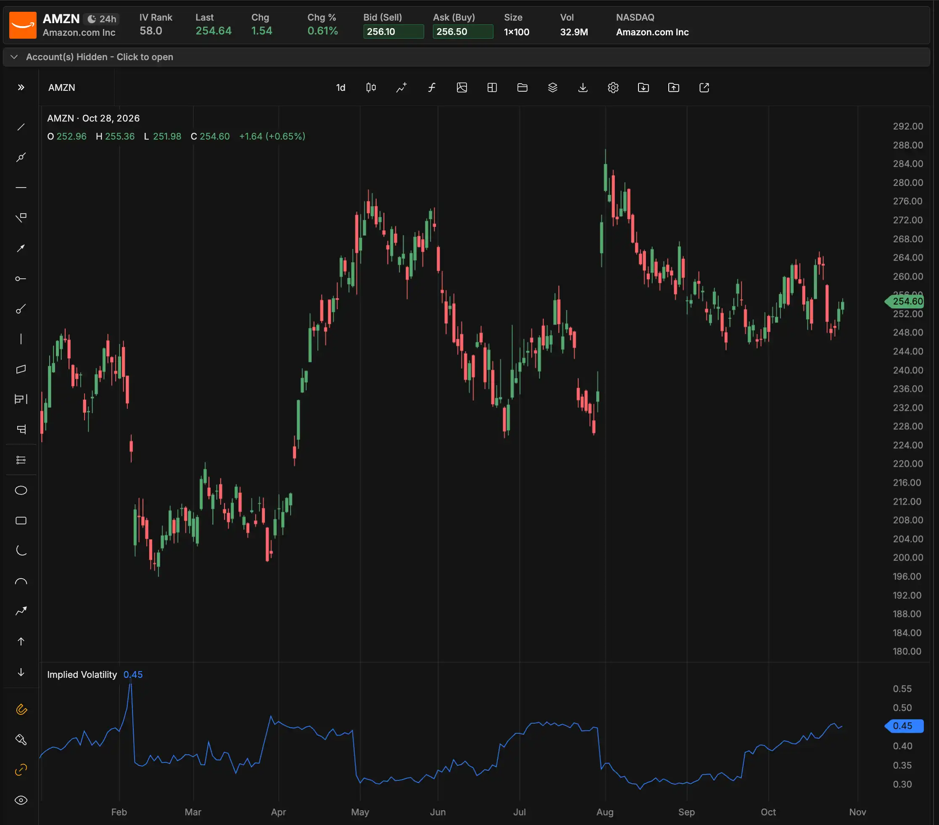939x825 pixels.
Task: Import chart layout
Action: tap(643, 87)
